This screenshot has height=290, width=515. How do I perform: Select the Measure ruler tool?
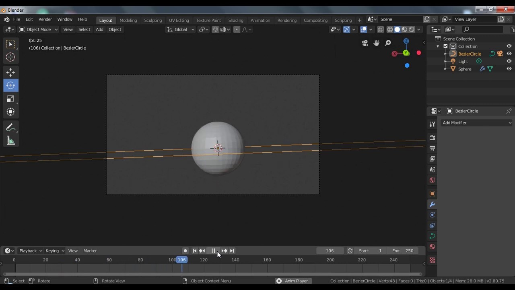11,141
